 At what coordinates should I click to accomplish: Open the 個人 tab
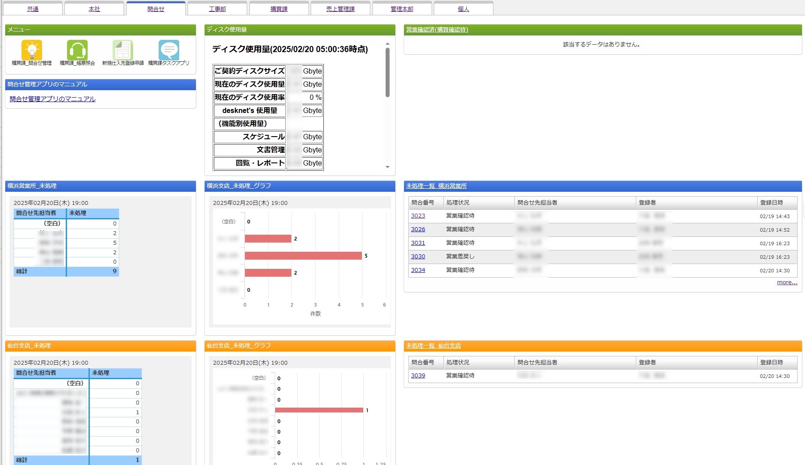(463, 9)
